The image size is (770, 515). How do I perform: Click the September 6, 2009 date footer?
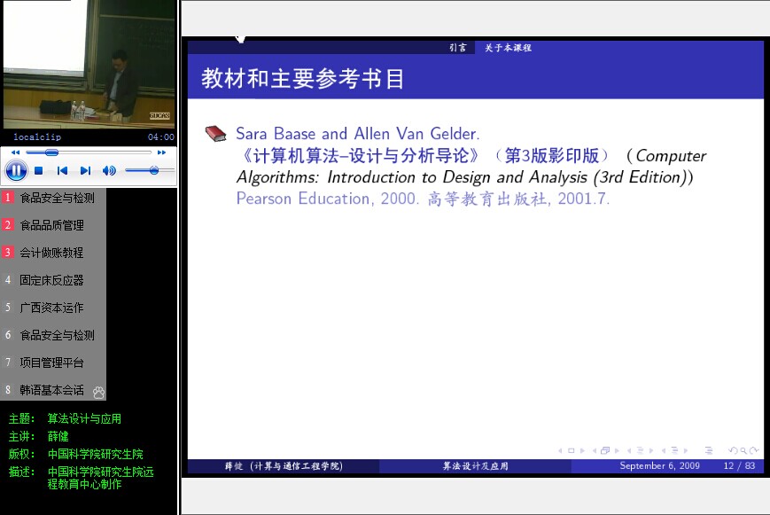pos(659,465)
